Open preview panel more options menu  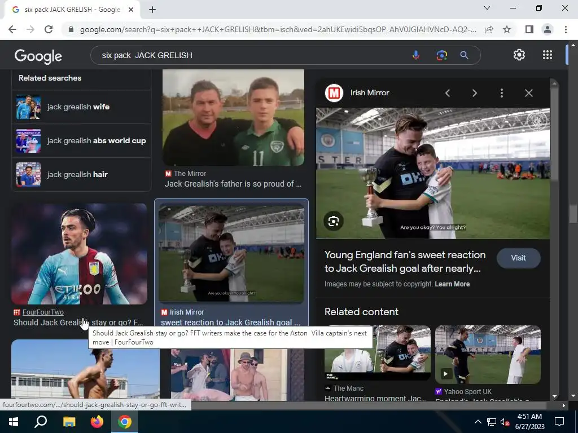pos(502,93)
